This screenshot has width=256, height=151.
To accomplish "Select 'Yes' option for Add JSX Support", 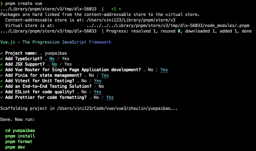I will click(x=68, y=64).
